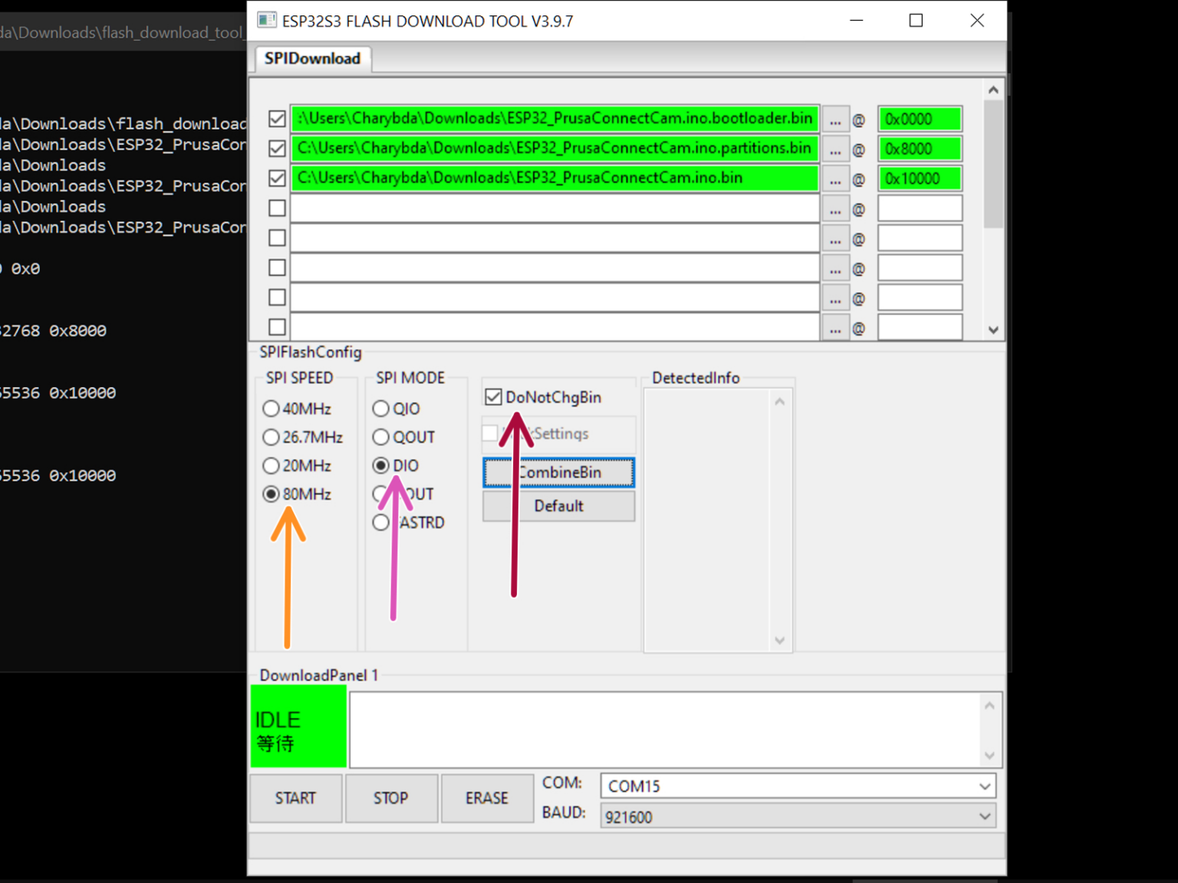1178x883 pixels.
Task: Click the Default button
Action: tap(558, 506)
